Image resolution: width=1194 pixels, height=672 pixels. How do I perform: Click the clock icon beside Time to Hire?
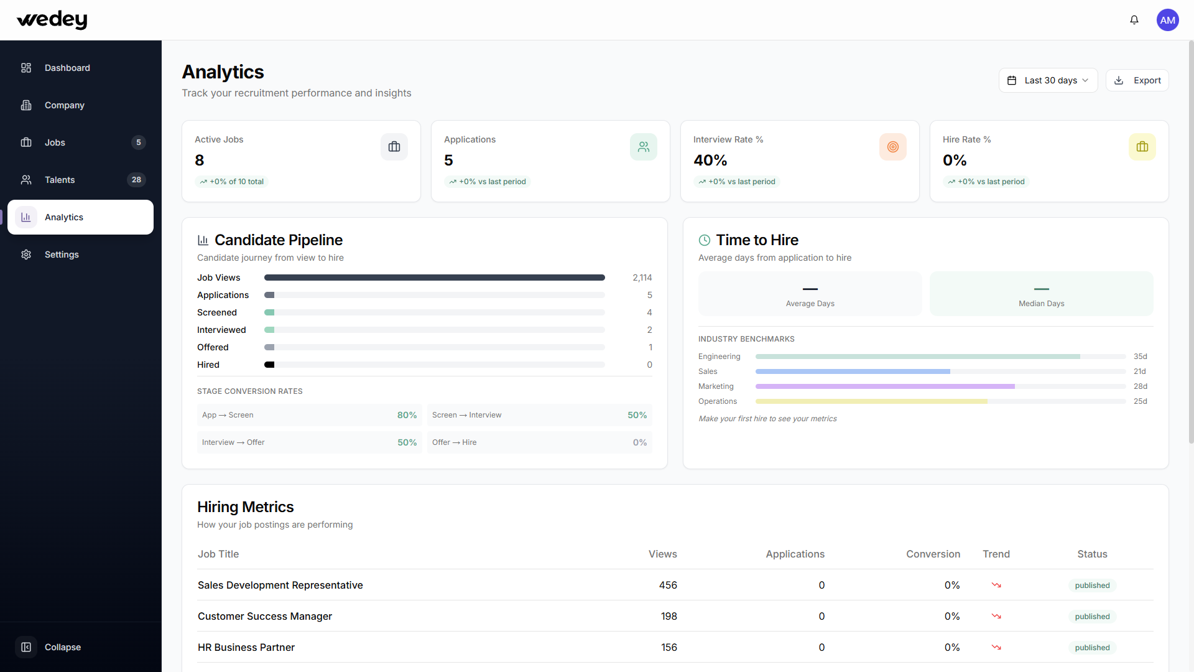click(x=704, y=240)
